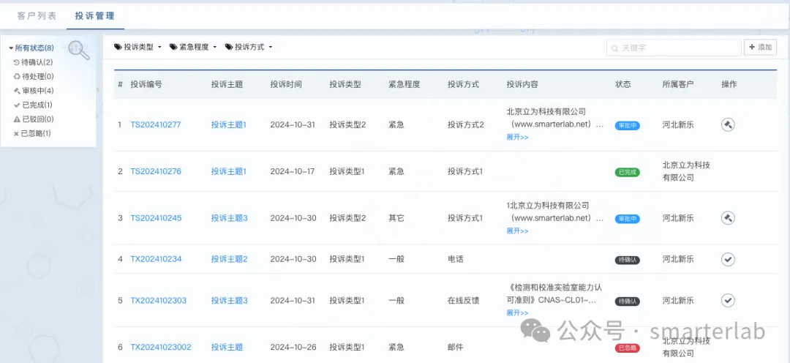Open complaint number TS202410276
This screenshot has width=790, height=363.
pos(156,171)
